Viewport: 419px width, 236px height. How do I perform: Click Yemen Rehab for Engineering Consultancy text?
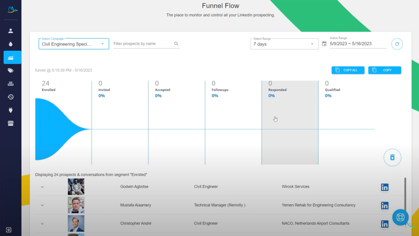[x=318, y=205]
